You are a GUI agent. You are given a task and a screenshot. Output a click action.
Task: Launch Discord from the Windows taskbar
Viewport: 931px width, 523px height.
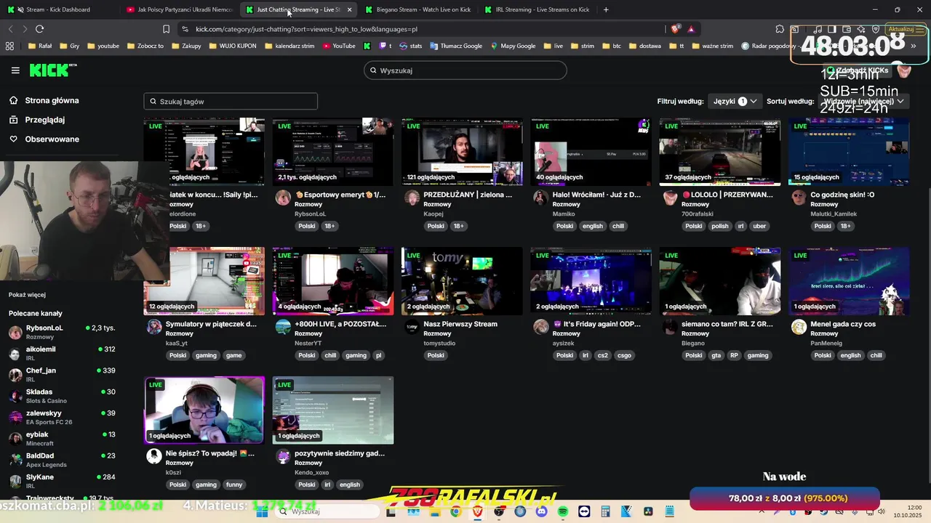541,511
